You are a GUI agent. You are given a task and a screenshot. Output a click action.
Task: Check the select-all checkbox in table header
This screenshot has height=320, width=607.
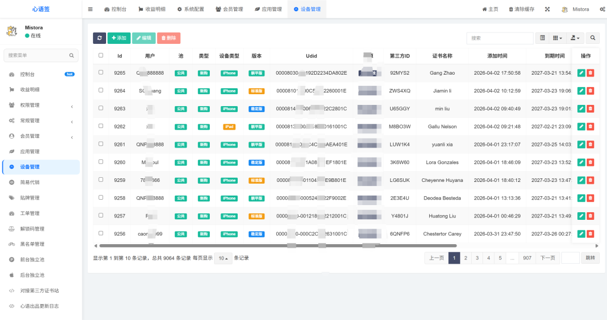pyautogui.click(x=101, y=55)
